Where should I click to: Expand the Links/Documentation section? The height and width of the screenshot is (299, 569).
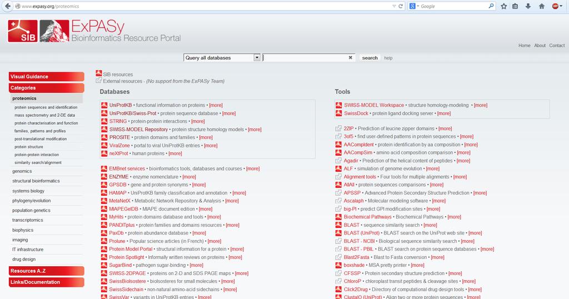[47, 282]
